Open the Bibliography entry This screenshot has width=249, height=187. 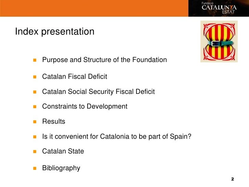61,168
